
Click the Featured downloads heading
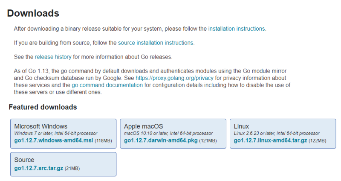[43, 107]
